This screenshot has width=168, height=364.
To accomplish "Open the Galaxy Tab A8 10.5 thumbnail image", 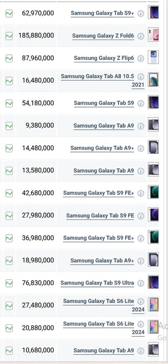I will click(153, 80).
